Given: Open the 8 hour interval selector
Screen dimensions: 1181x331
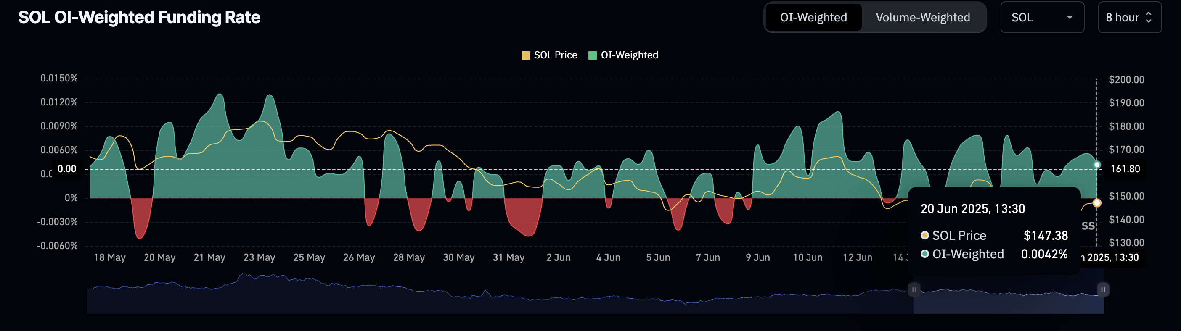Looking at the screenshot, I should tap(1129, 17).
